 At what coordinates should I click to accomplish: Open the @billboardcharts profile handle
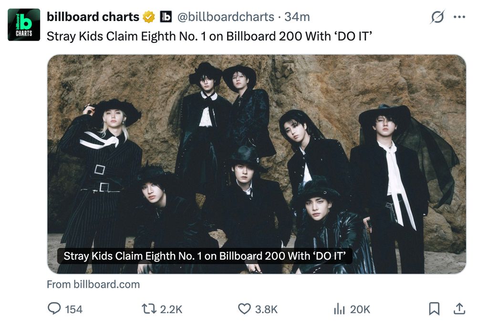[x=226, y=16]
